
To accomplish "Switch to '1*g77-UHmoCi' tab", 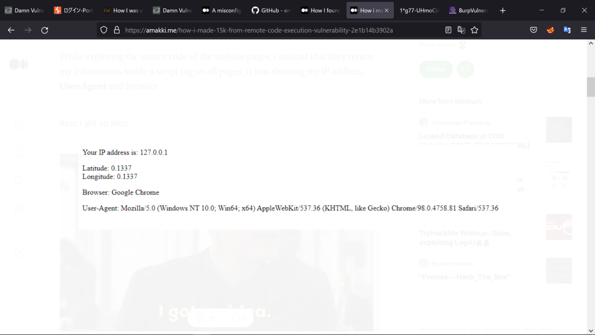I will coord(419,10).
